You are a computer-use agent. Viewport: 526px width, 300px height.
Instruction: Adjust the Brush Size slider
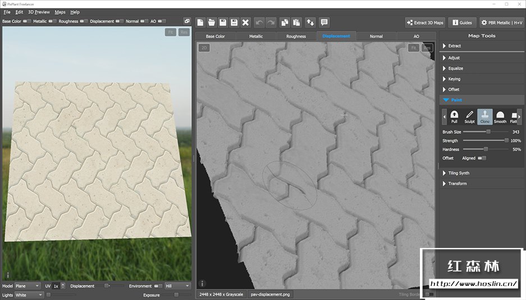pyautogui.click(x=486, y=132)
